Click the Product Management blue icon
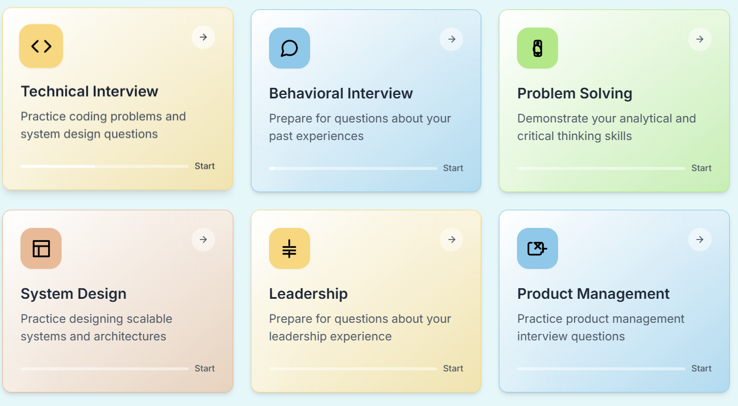 tap(537, 248)
